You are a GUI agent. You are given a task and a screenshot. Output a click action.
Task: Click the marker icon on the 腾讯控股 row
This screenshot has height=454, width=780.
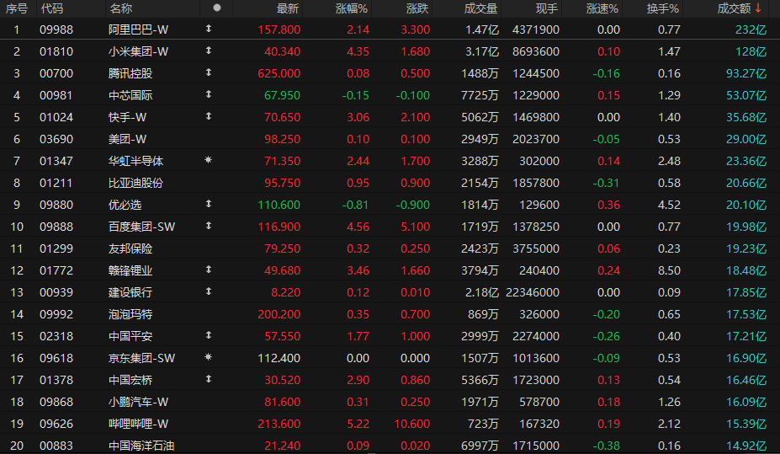click(x=209, y=72)
